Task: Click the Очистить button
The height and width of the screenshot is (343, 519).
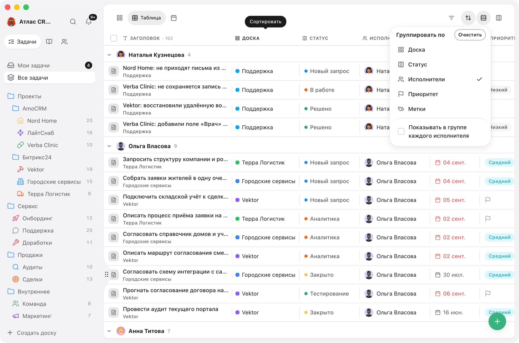Action: [x=470, y=35]
